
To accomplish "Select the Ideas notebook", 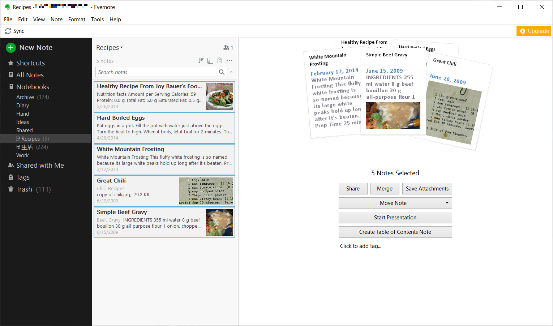I will tap(22, 122).
